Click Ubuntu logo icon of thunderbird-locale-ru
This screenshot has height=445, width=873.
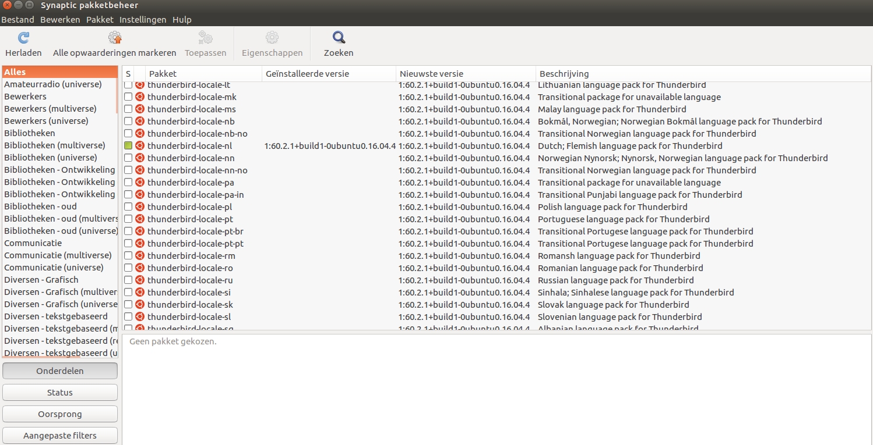click(140, 280)
